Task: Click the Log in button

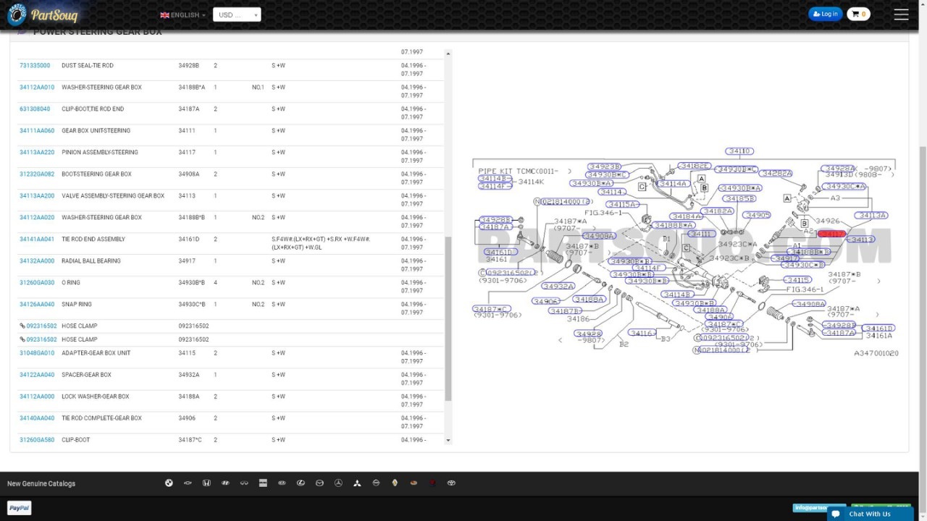Action: (825, 14)
